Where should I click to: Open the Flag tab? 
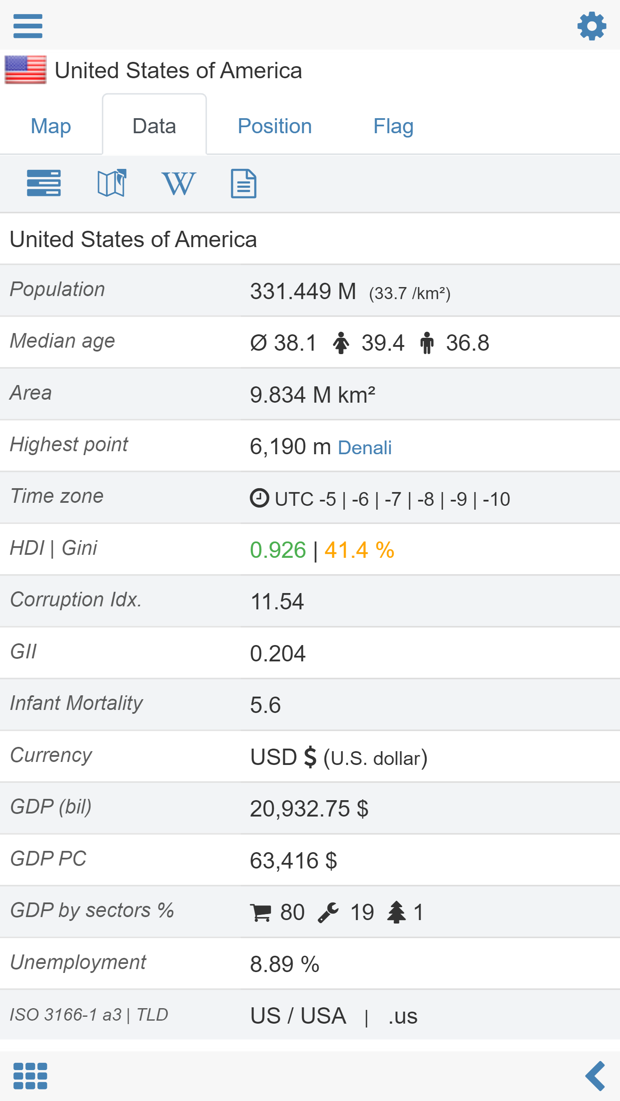click(393, 126)
